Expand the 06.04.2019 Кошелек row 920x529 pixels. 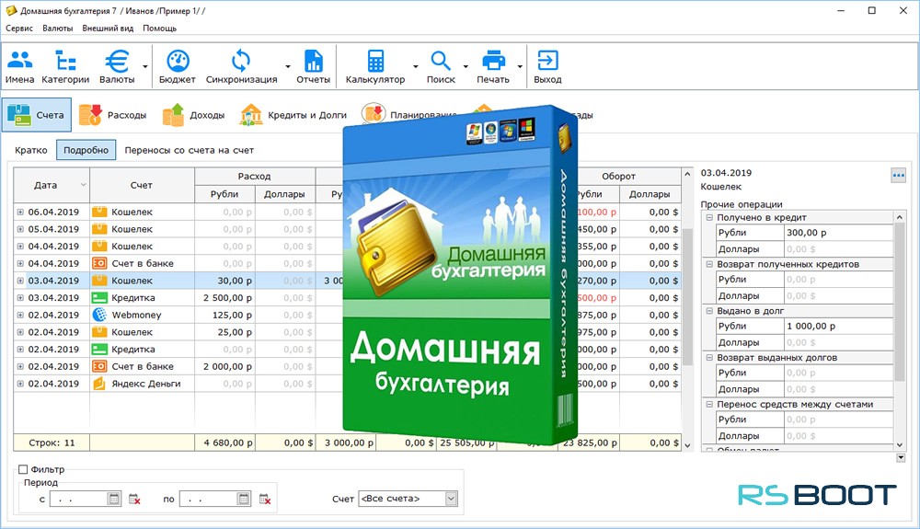pyautogui.click(x=20, y=212)
